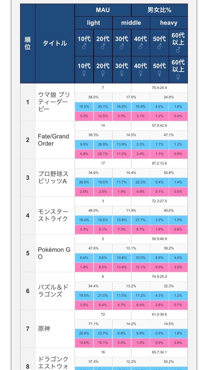The image size is (208, 370).
Task: Click the 40代 female symbol header
Action: point(141,69)
